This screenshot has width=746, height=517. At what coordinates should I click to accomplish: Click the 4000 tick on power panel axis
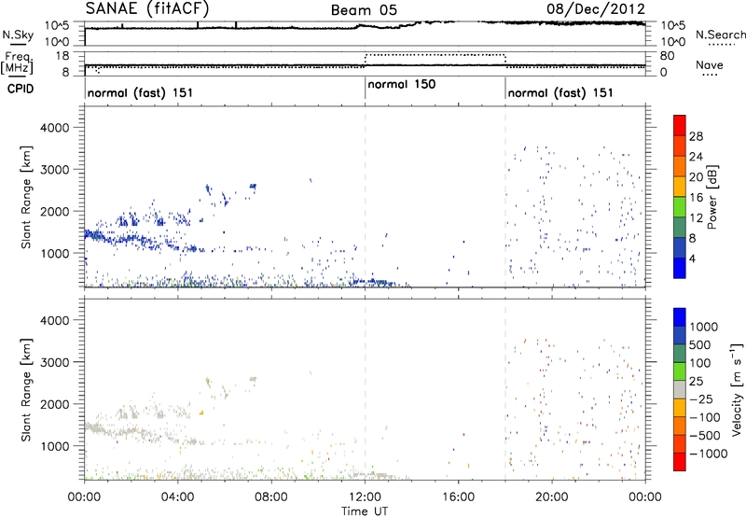(x=55, y=128)
